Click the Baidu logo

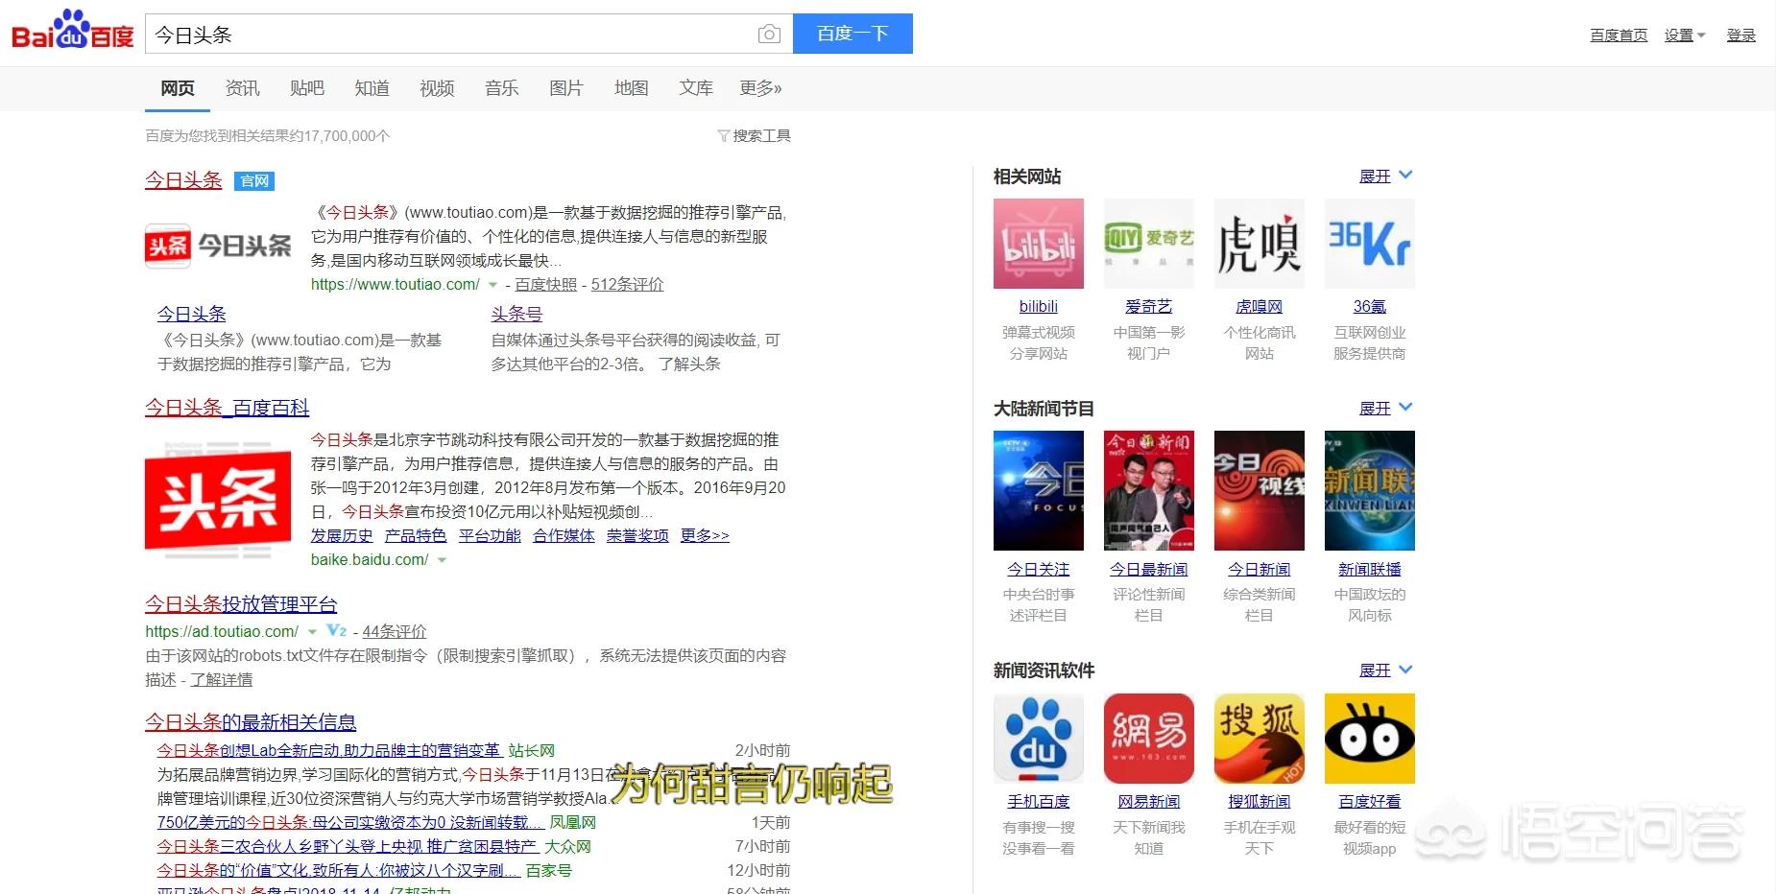click(x=72, y=32)
